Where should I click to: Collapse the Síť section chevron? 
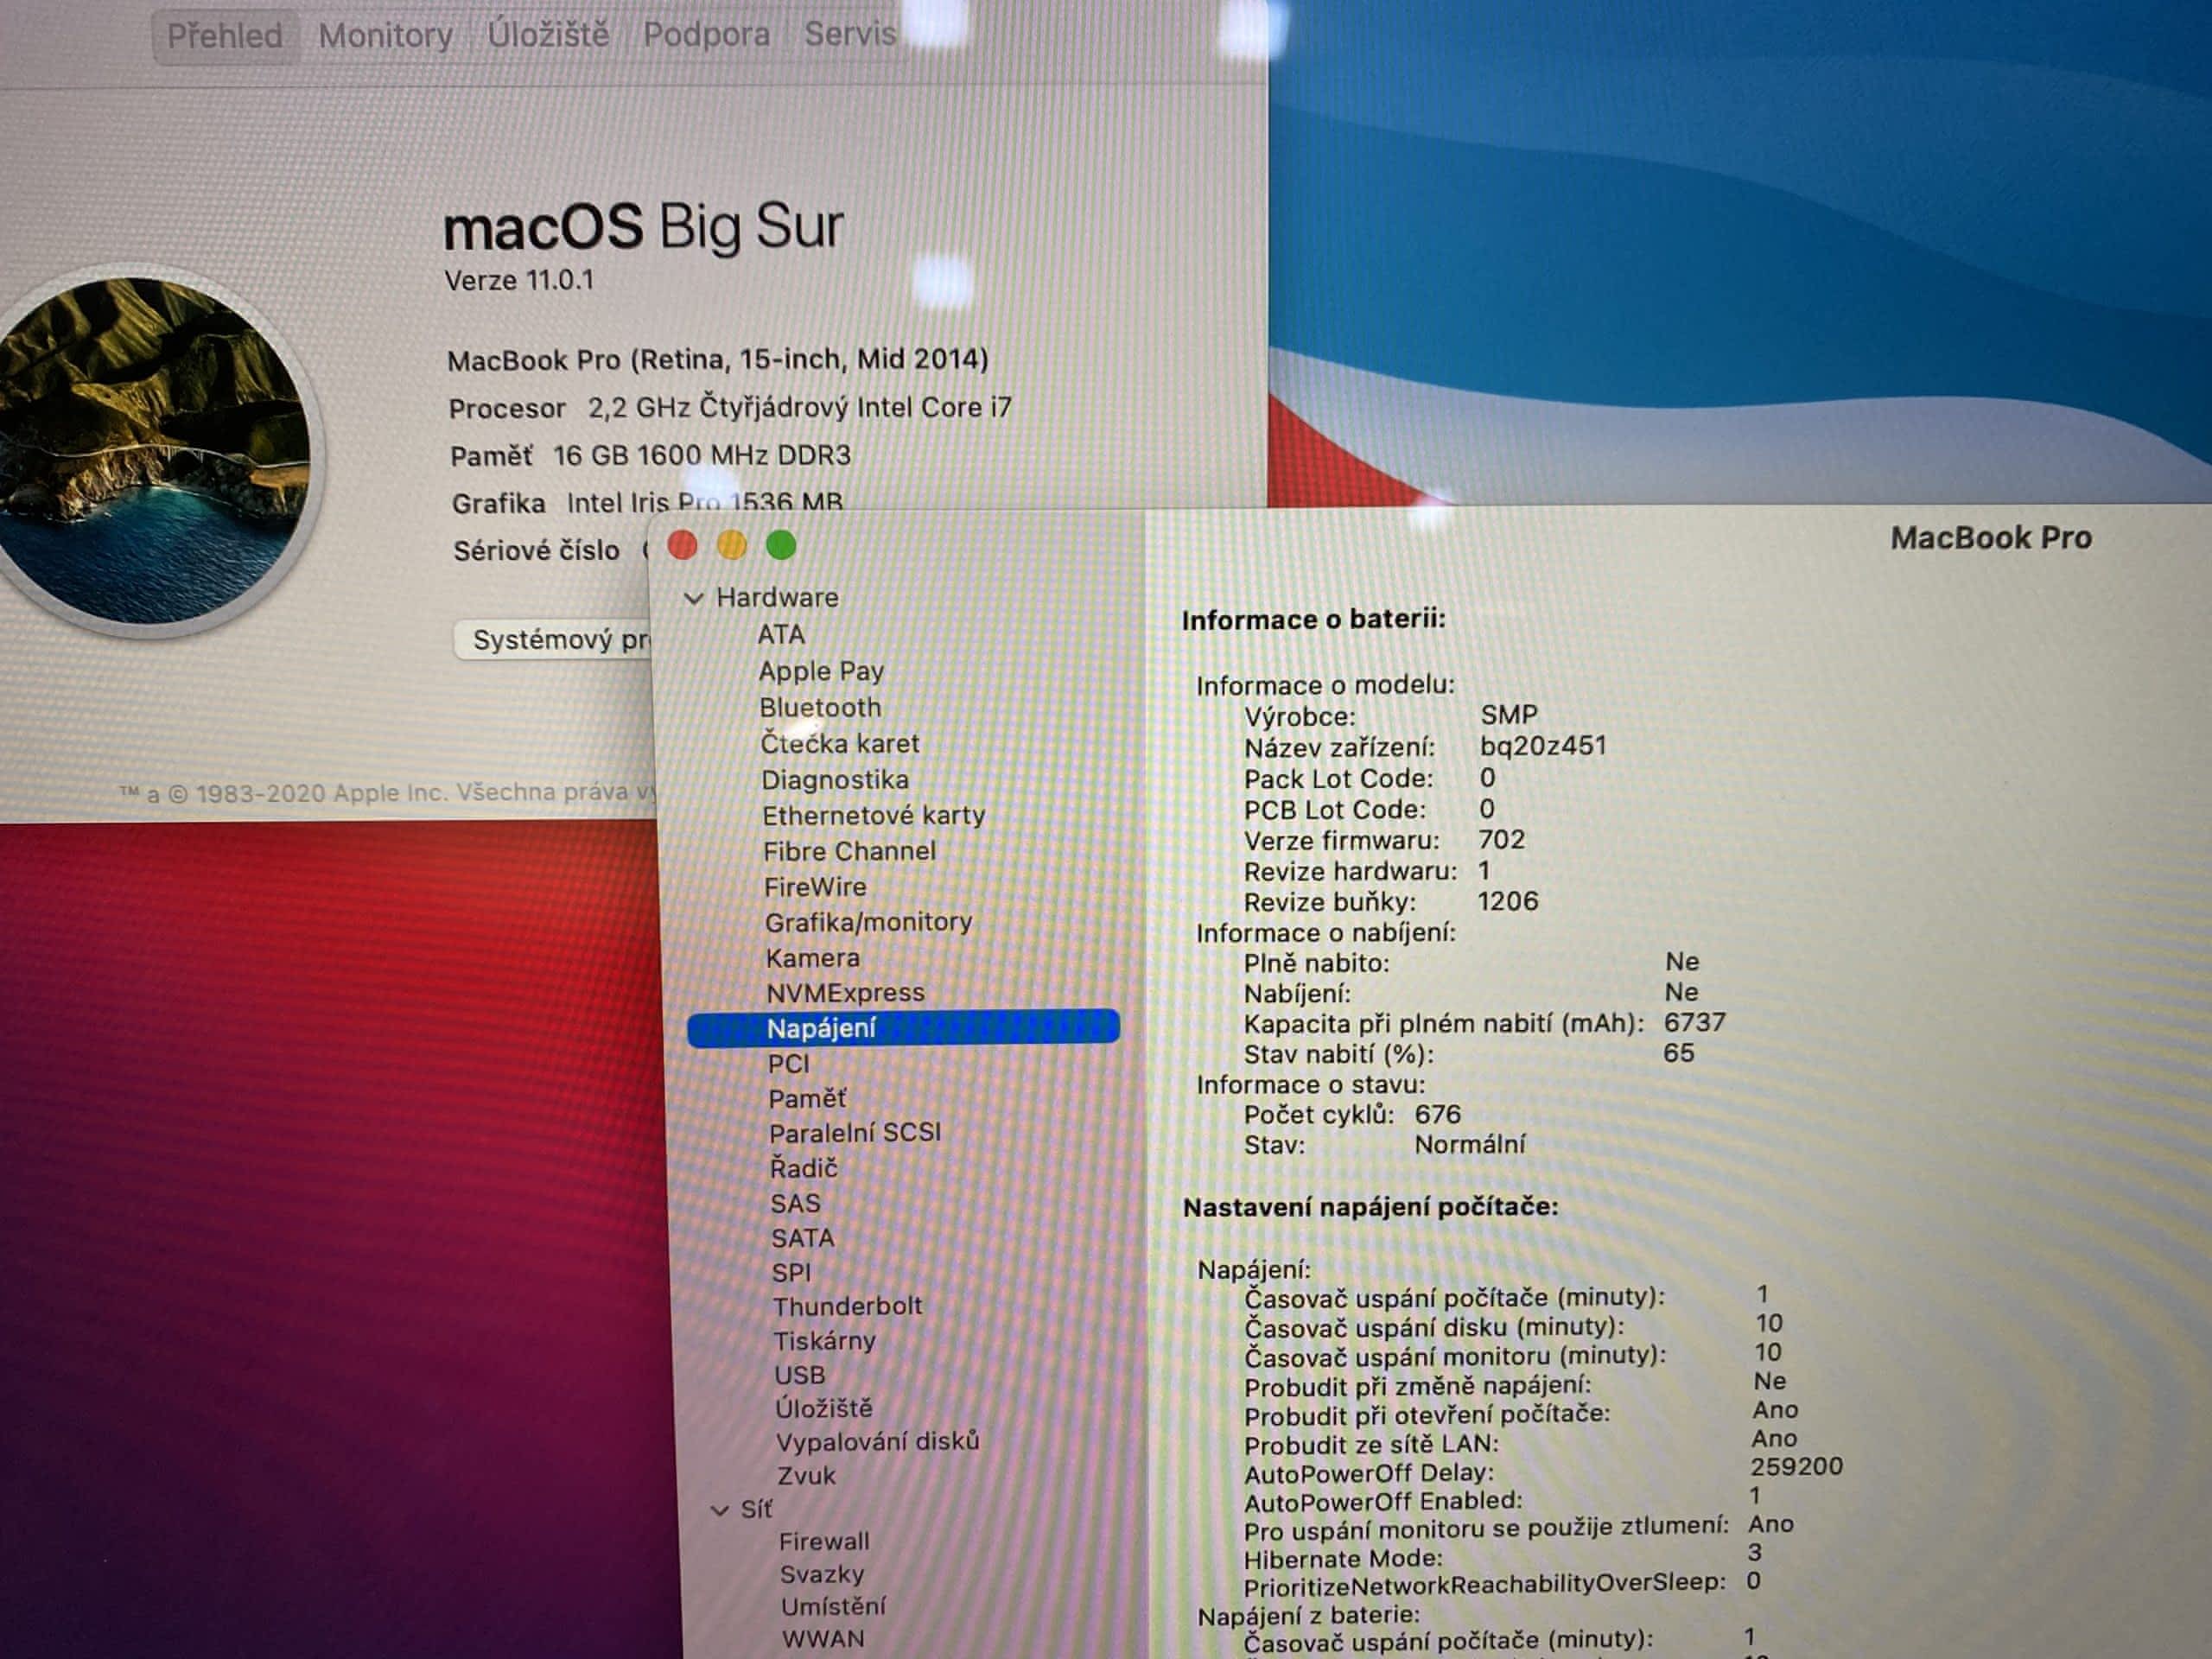[x=719, y=1510]
